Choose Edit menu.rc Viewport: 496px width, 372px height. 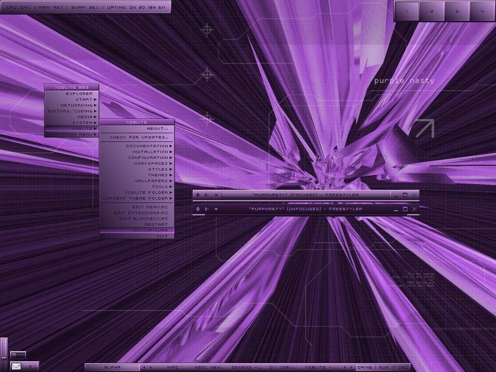[x=137, y=207]
